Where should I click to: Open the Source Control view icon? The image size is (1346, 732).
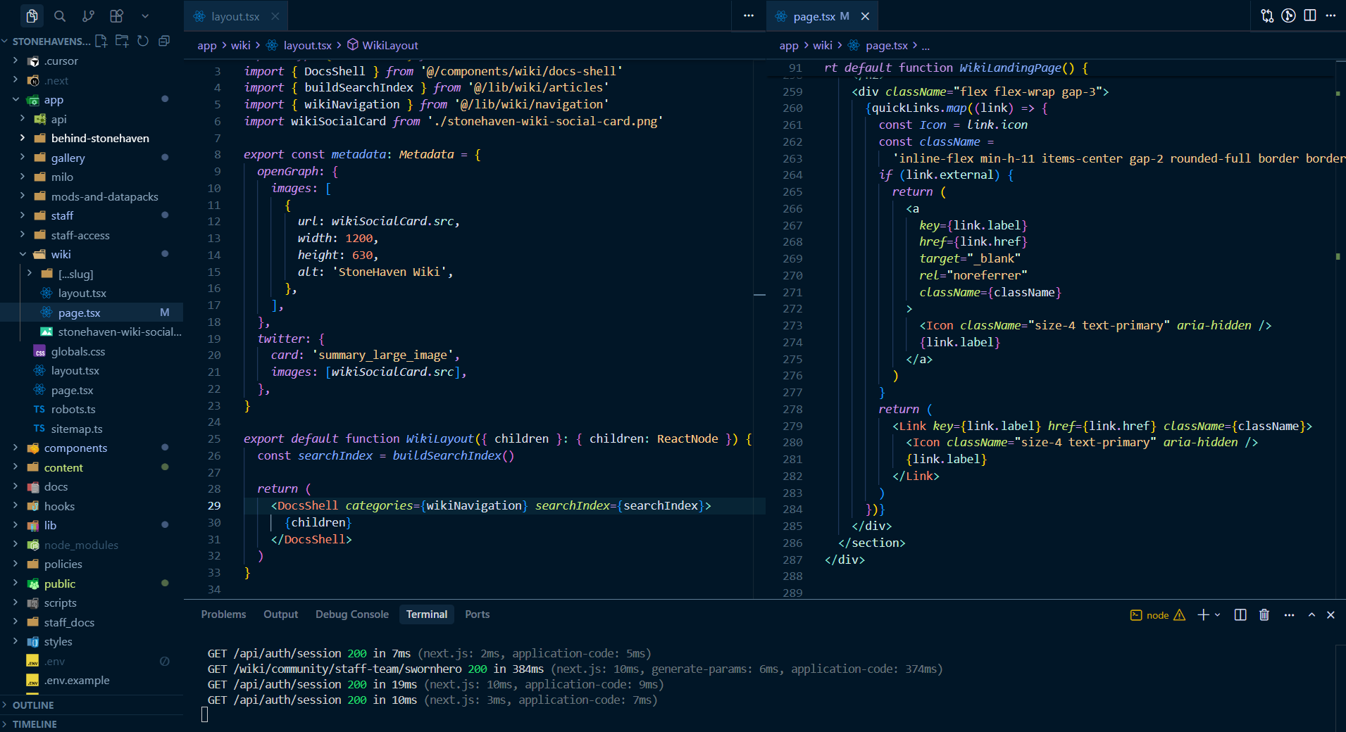[x=88, y=15]
